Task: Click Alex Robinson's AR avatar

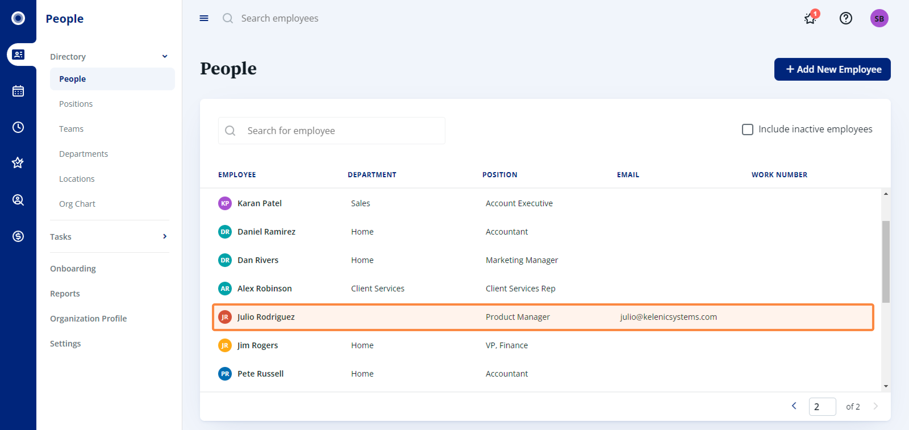Action: (225, 289)
